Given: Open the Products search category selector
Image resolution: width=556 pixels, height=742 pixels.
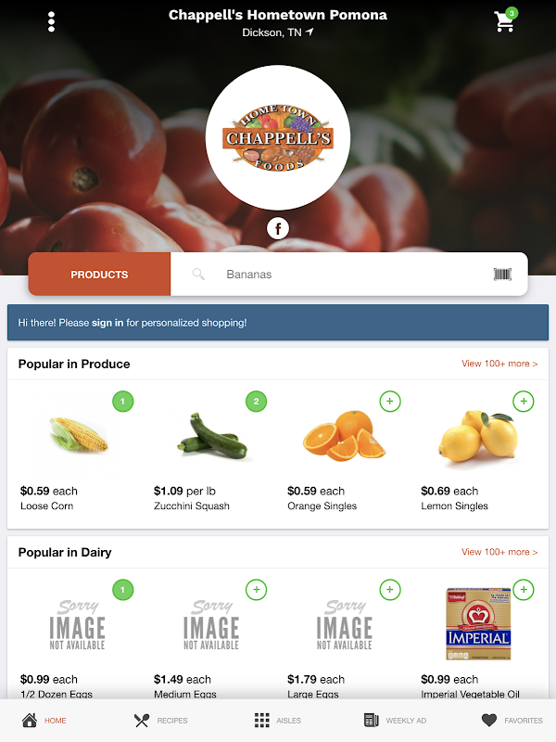Looking at the screenshot, I should pyautogui.click(x=99, y=275).
